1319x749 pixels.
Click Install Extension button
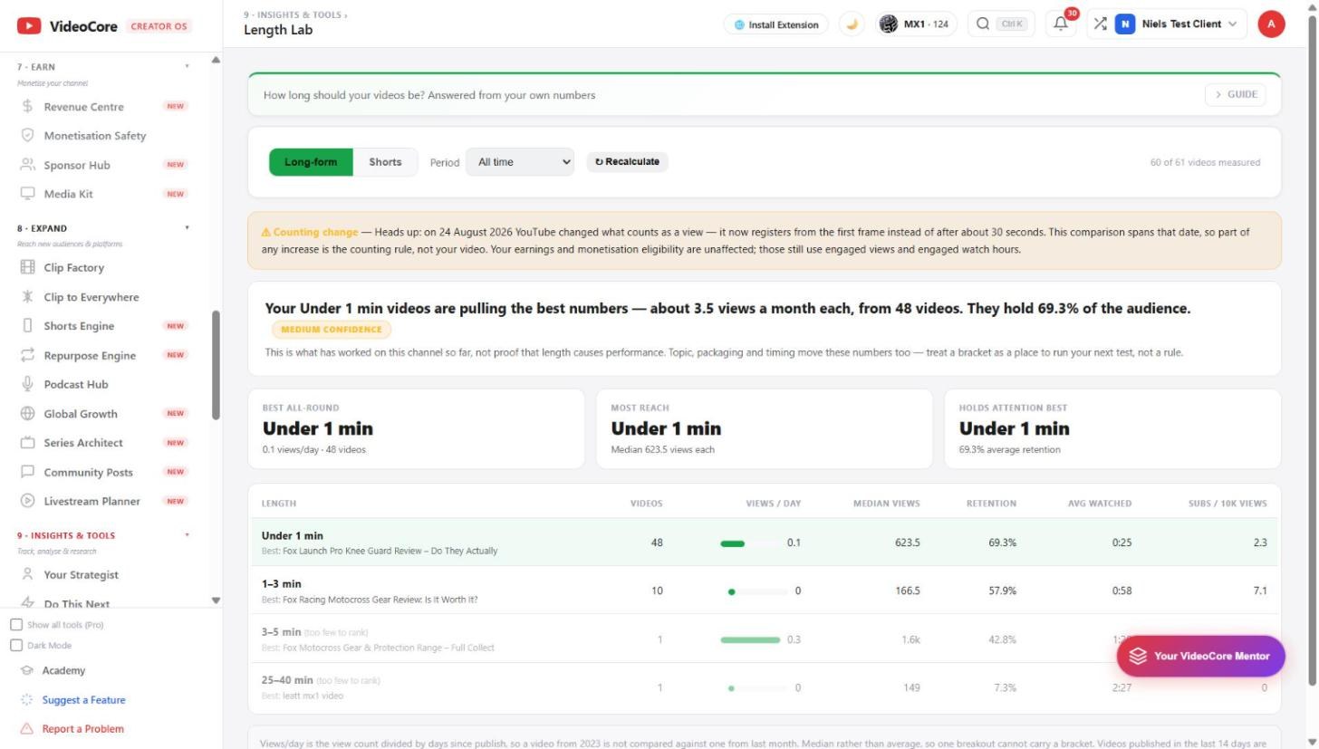click(776, 24)
